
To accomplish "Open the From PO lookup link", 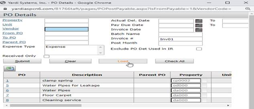I will pos(13,33).
